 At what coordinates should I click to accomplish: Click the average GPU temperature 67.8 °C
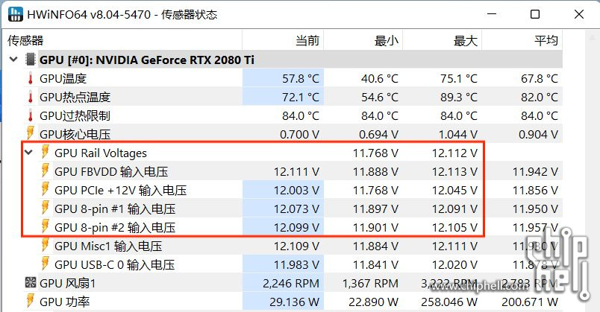tap(539, 79)
